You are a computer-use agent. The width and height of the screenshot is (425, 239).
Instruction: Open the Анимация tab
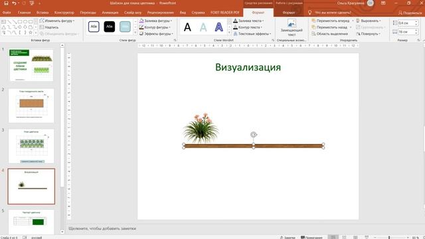110,13
